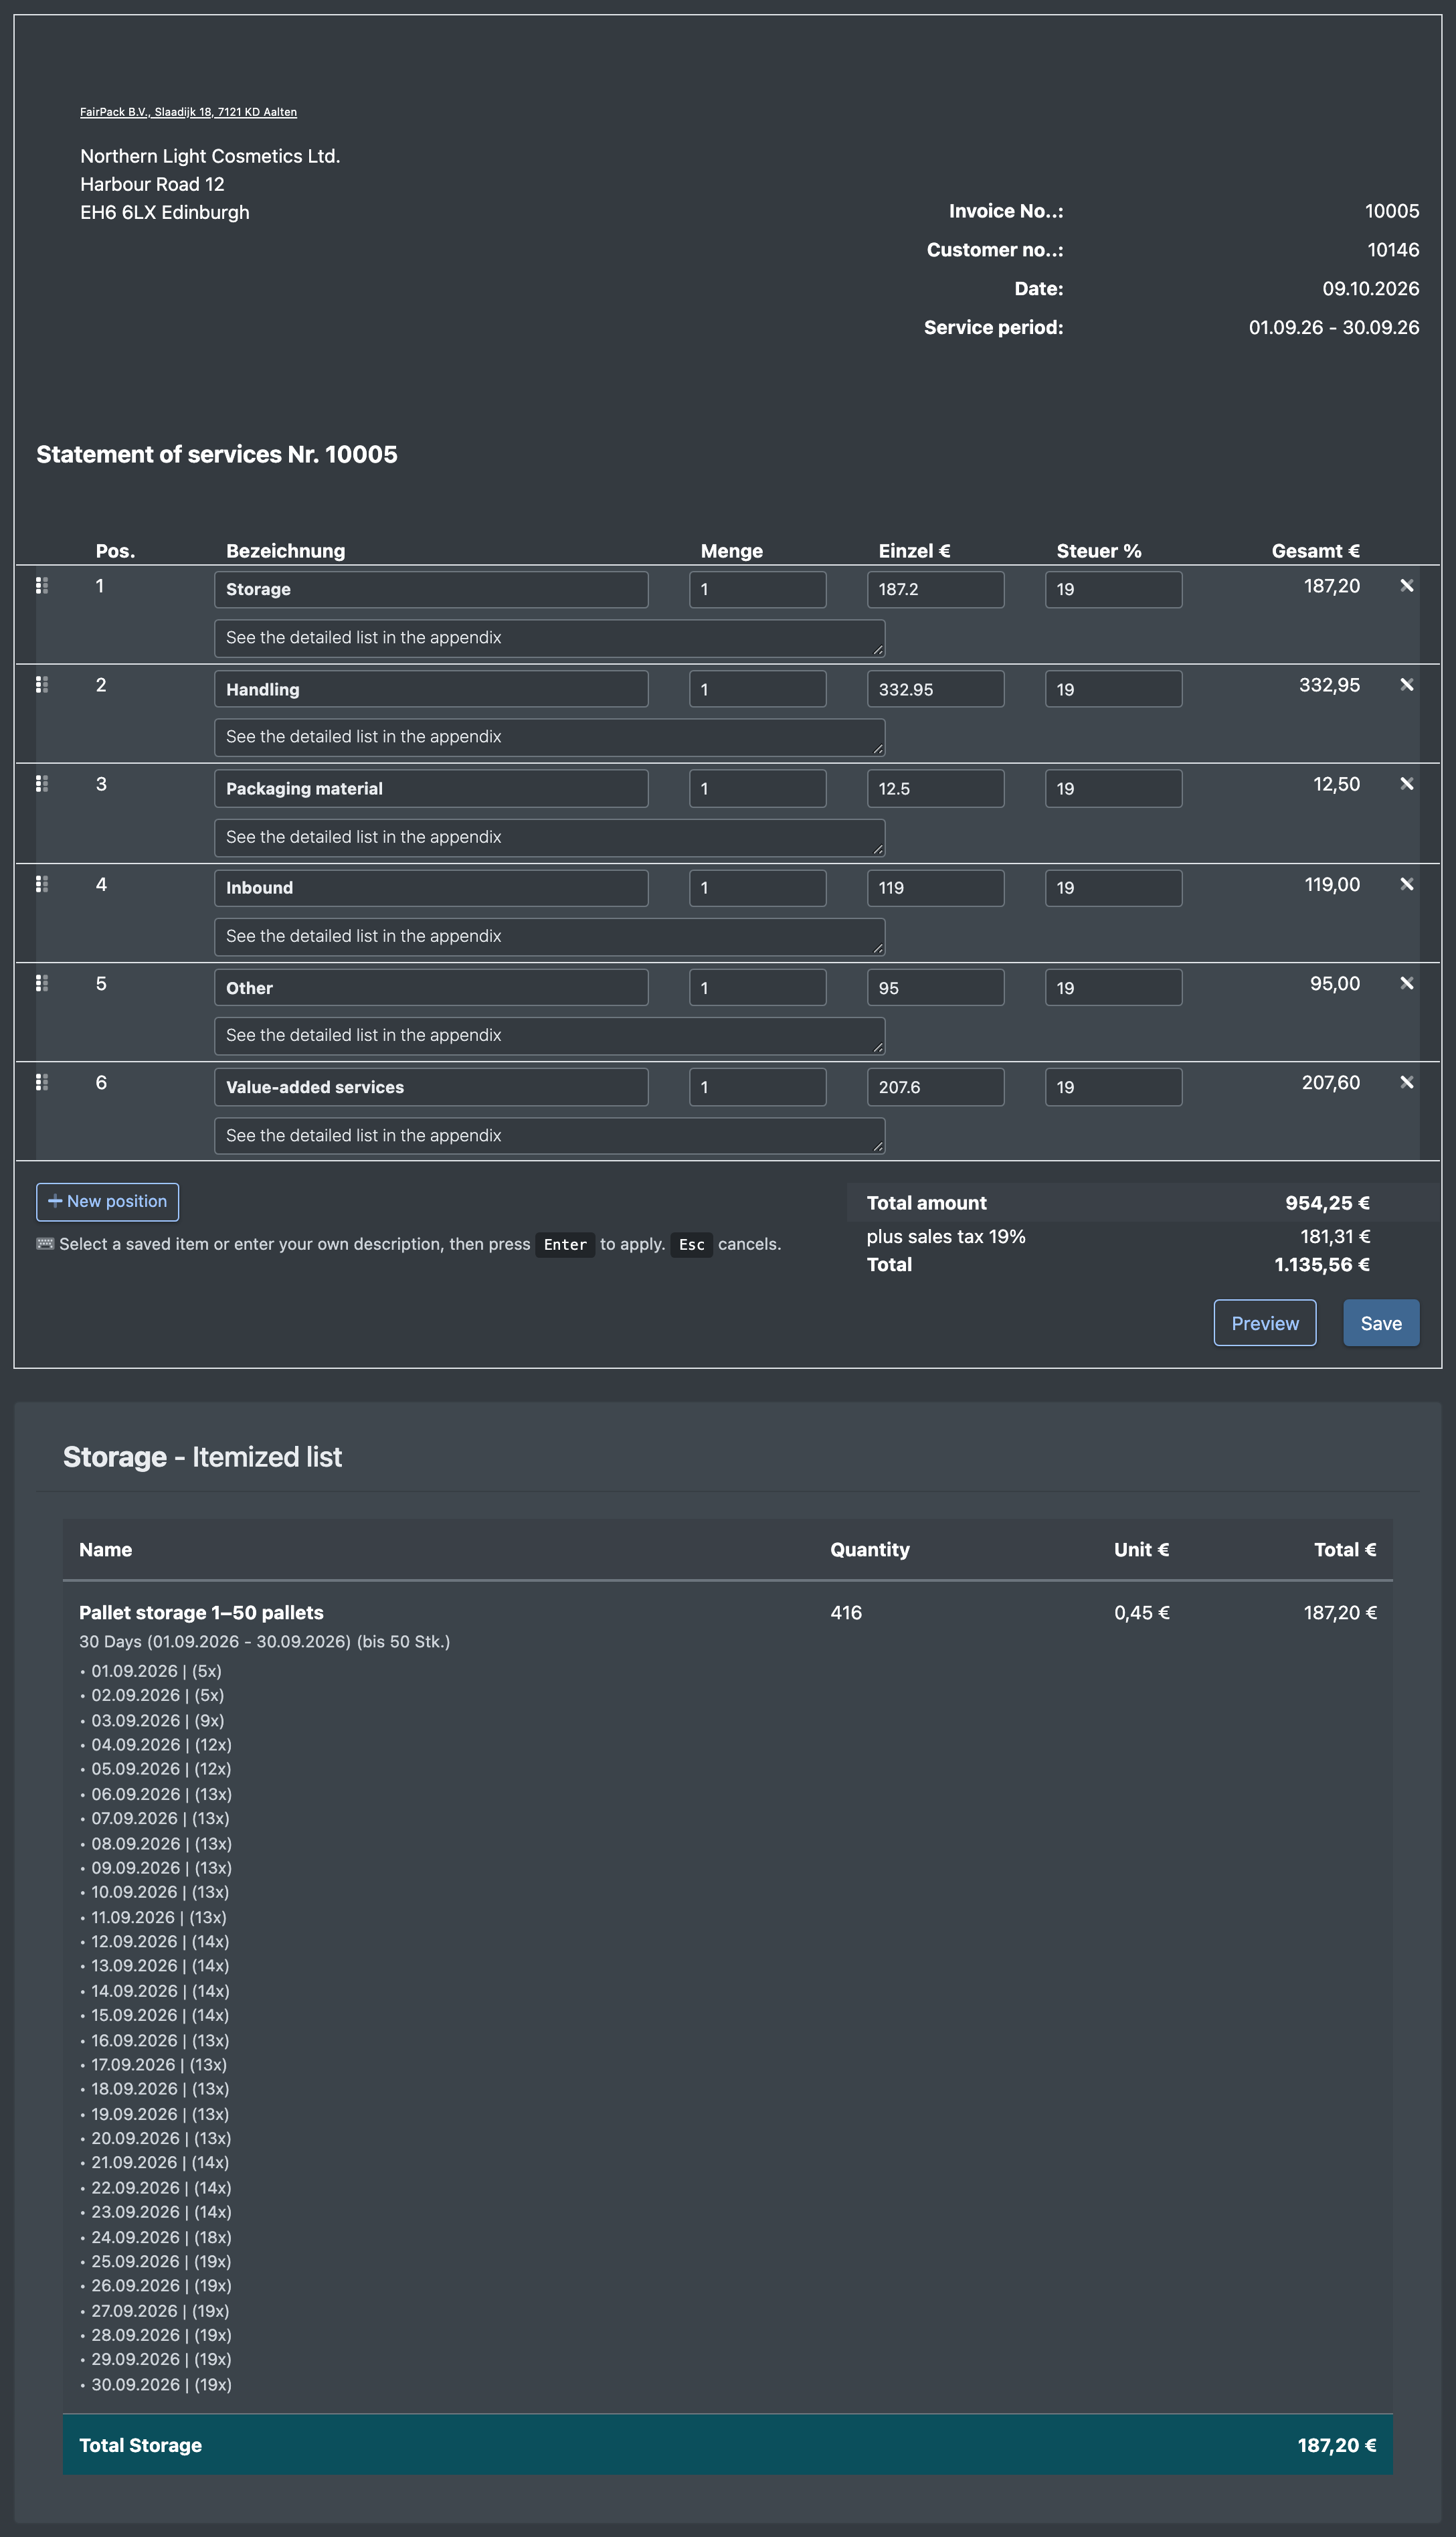Click the Handling tax percent field
This screenshot has height=2537, width=1456.
pyautogui.click(x=1113, y=689)
